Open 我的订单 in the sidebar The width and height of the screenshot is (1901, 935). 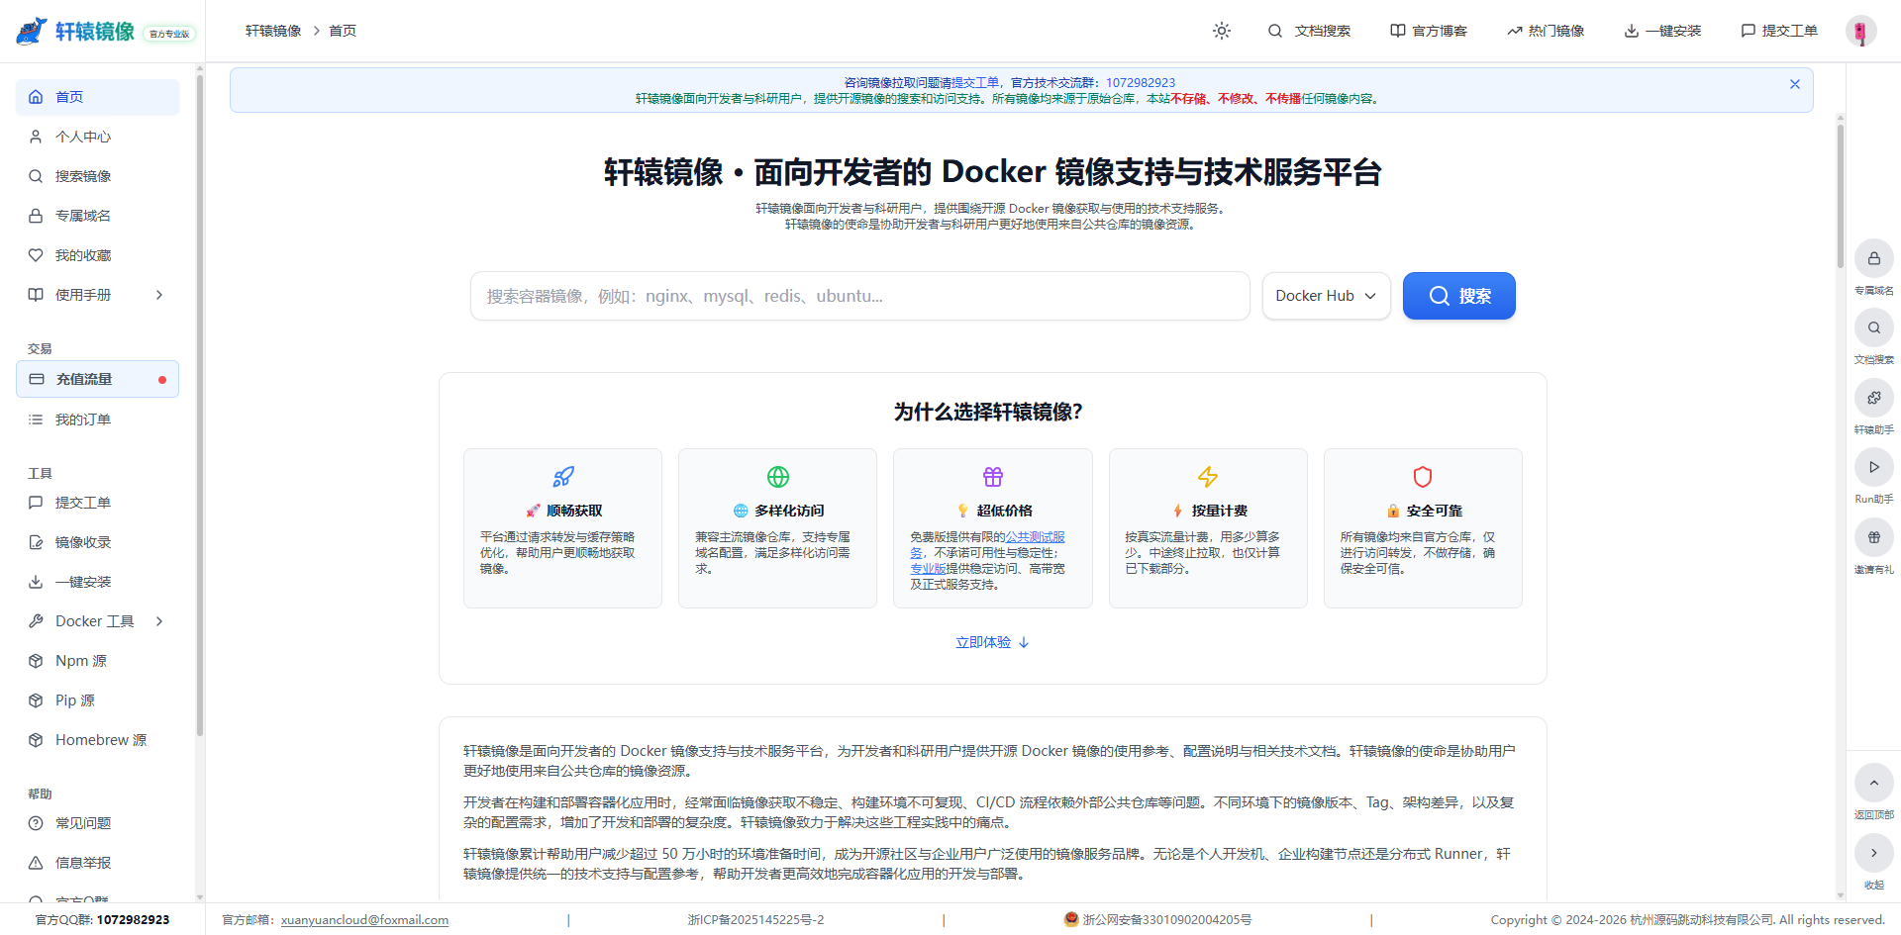(x=97, y=420)
